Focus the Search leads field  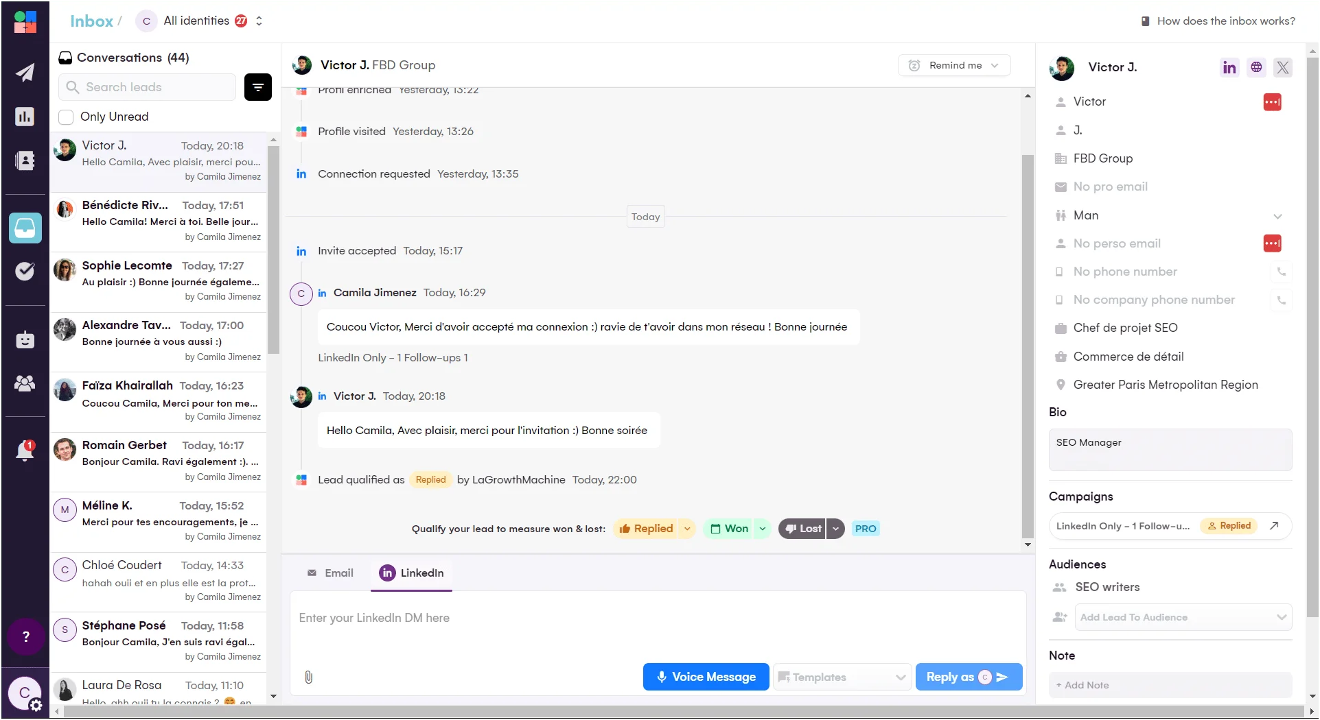click(x=147, y=87)
